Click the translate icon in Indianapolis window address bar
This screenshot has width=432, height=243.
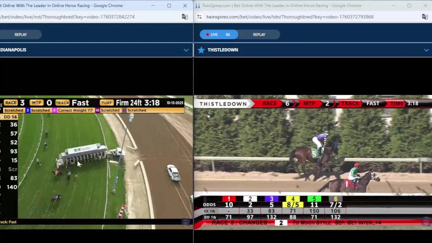[185, 17]
